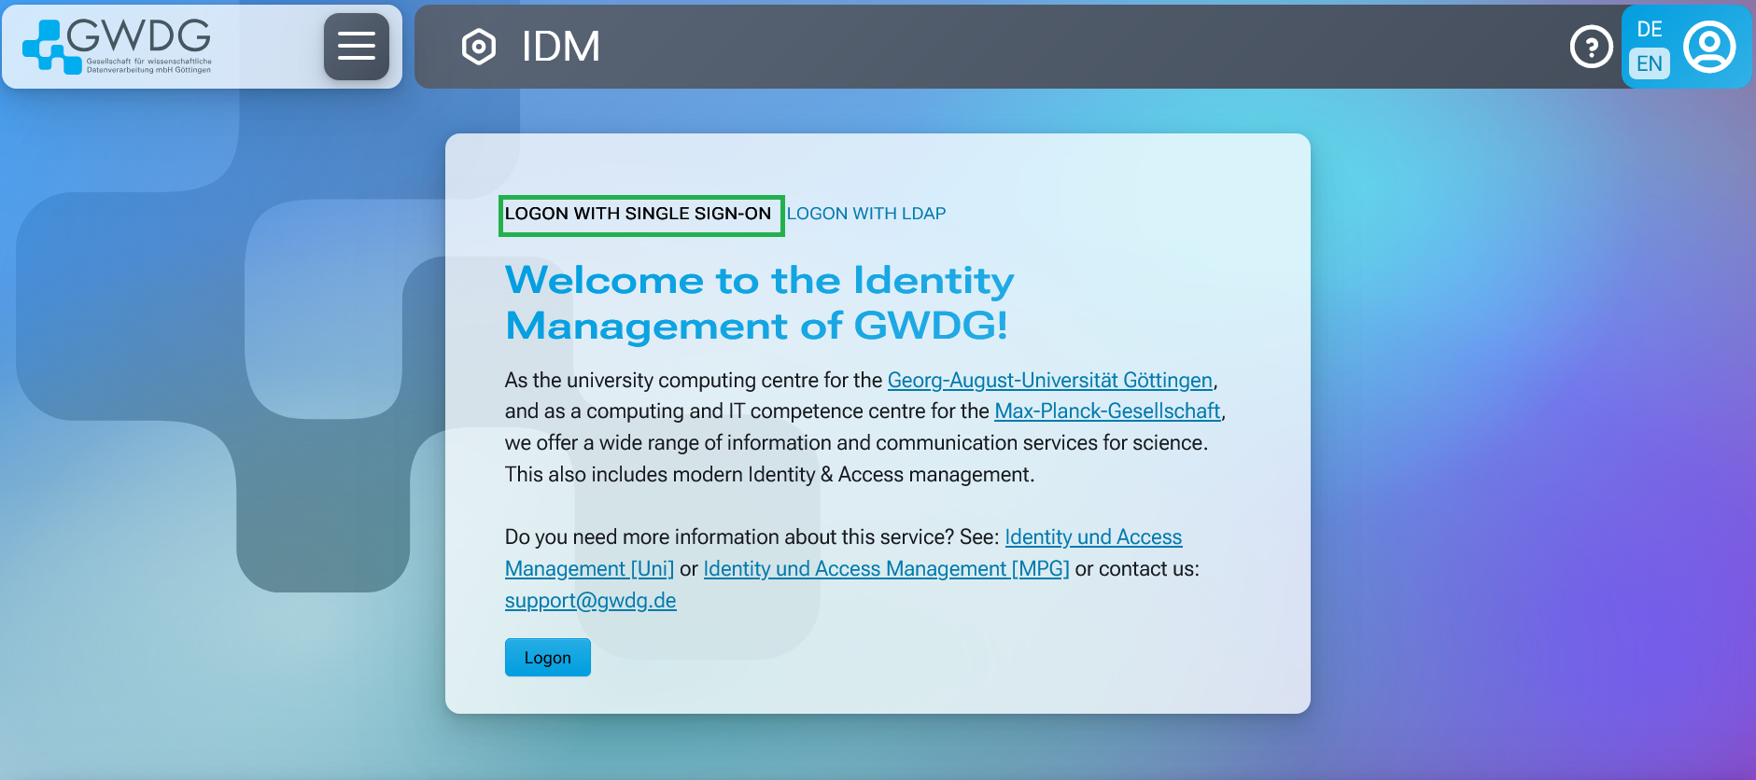Screen dimensions: 1756x780
Task: Open the Max-Planck-Gesellschaft link
Action: (1107, 411)
